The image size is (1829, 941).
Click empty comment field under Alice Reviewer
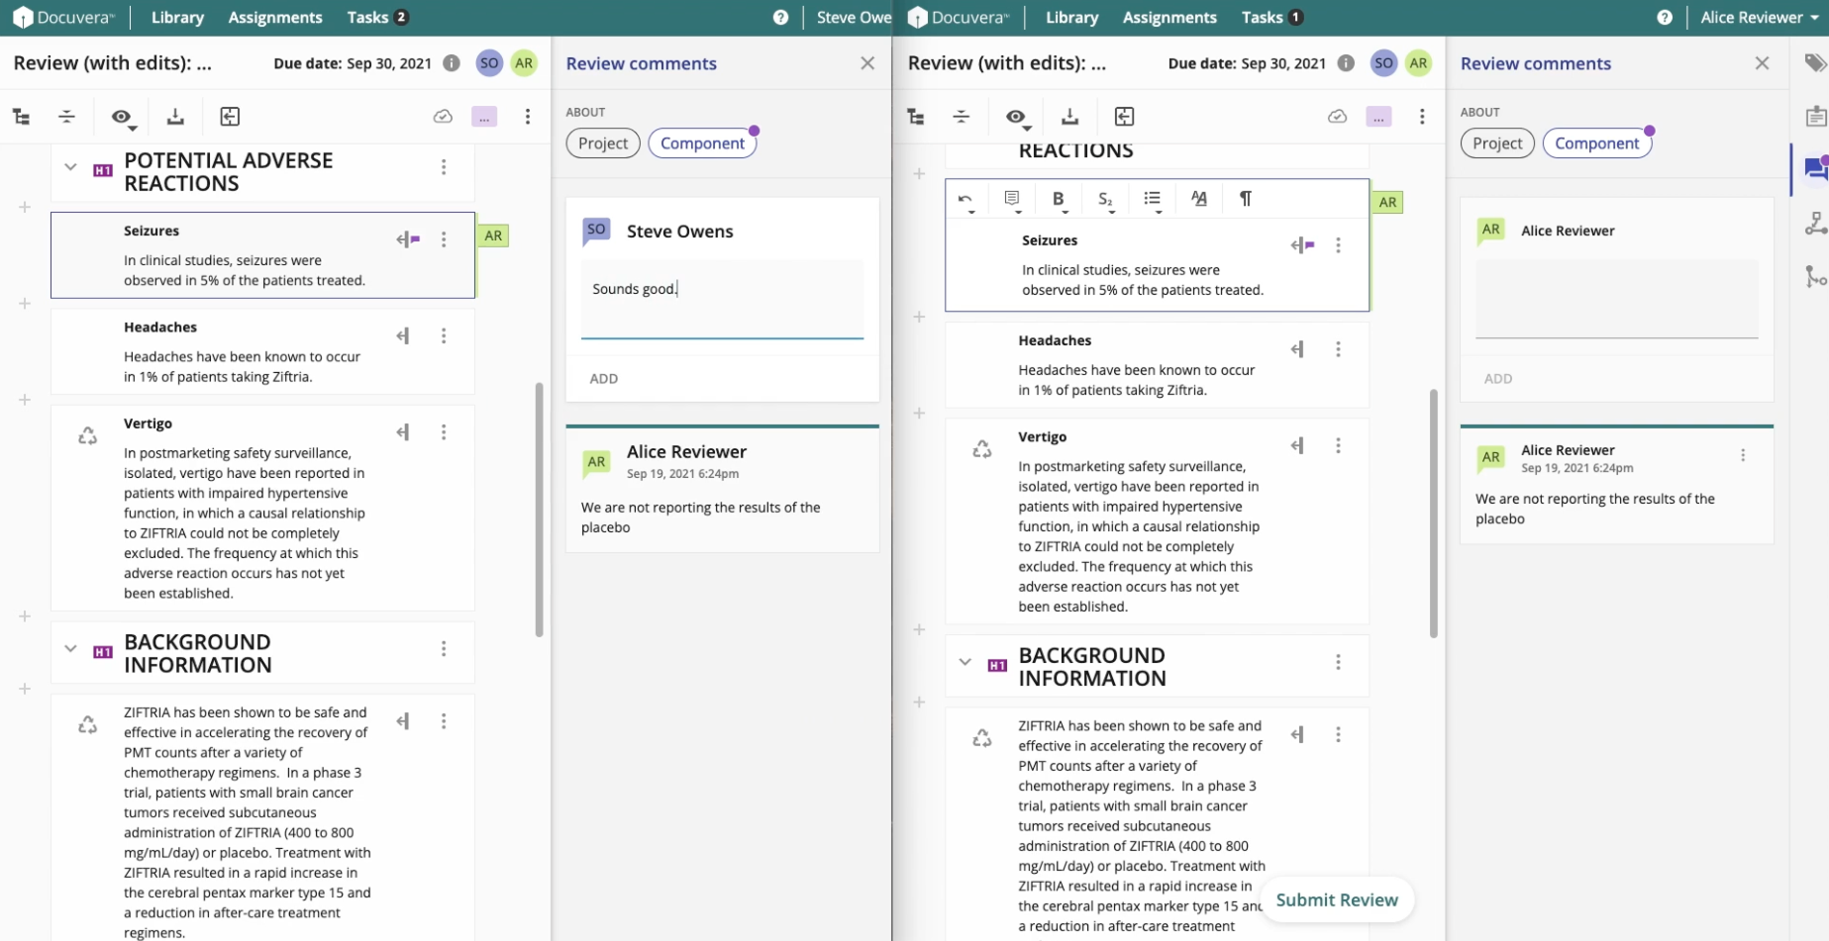coord(1617,299)
